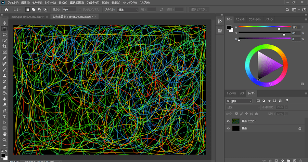Select the Lasso tool
Screen dimensions: 308x162
coord(5,34)
